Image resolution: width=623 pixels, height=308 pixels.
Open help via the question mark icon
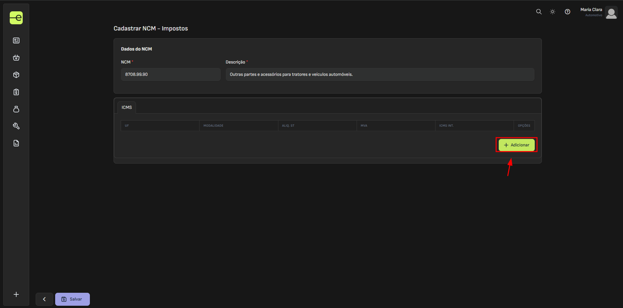pyautogui.click(x=567, y=12)
